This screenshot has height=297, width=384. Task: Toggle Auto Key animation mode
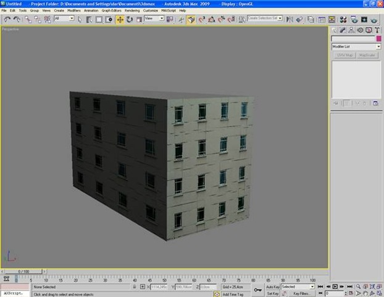[273, 287]
